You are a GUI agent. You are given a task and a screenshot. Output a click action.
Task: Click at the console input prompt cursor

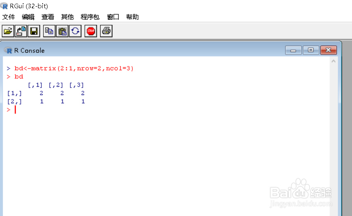click(15, 110)
